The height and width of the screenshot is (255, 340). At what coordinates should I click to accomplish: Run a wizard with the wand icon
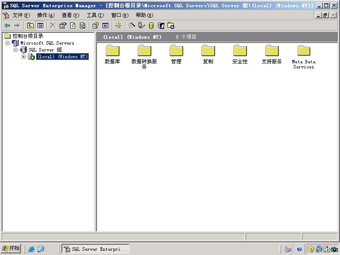pyautogui.click(x=132, y=25)
